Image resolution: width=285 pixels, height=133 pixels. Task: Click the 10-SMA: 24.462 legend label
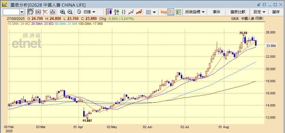coord(19,23)
